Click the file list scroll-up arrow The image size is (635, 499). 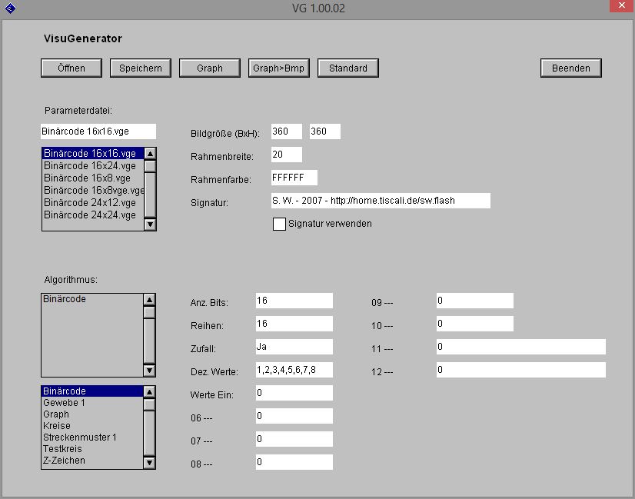tap(151, 154)
